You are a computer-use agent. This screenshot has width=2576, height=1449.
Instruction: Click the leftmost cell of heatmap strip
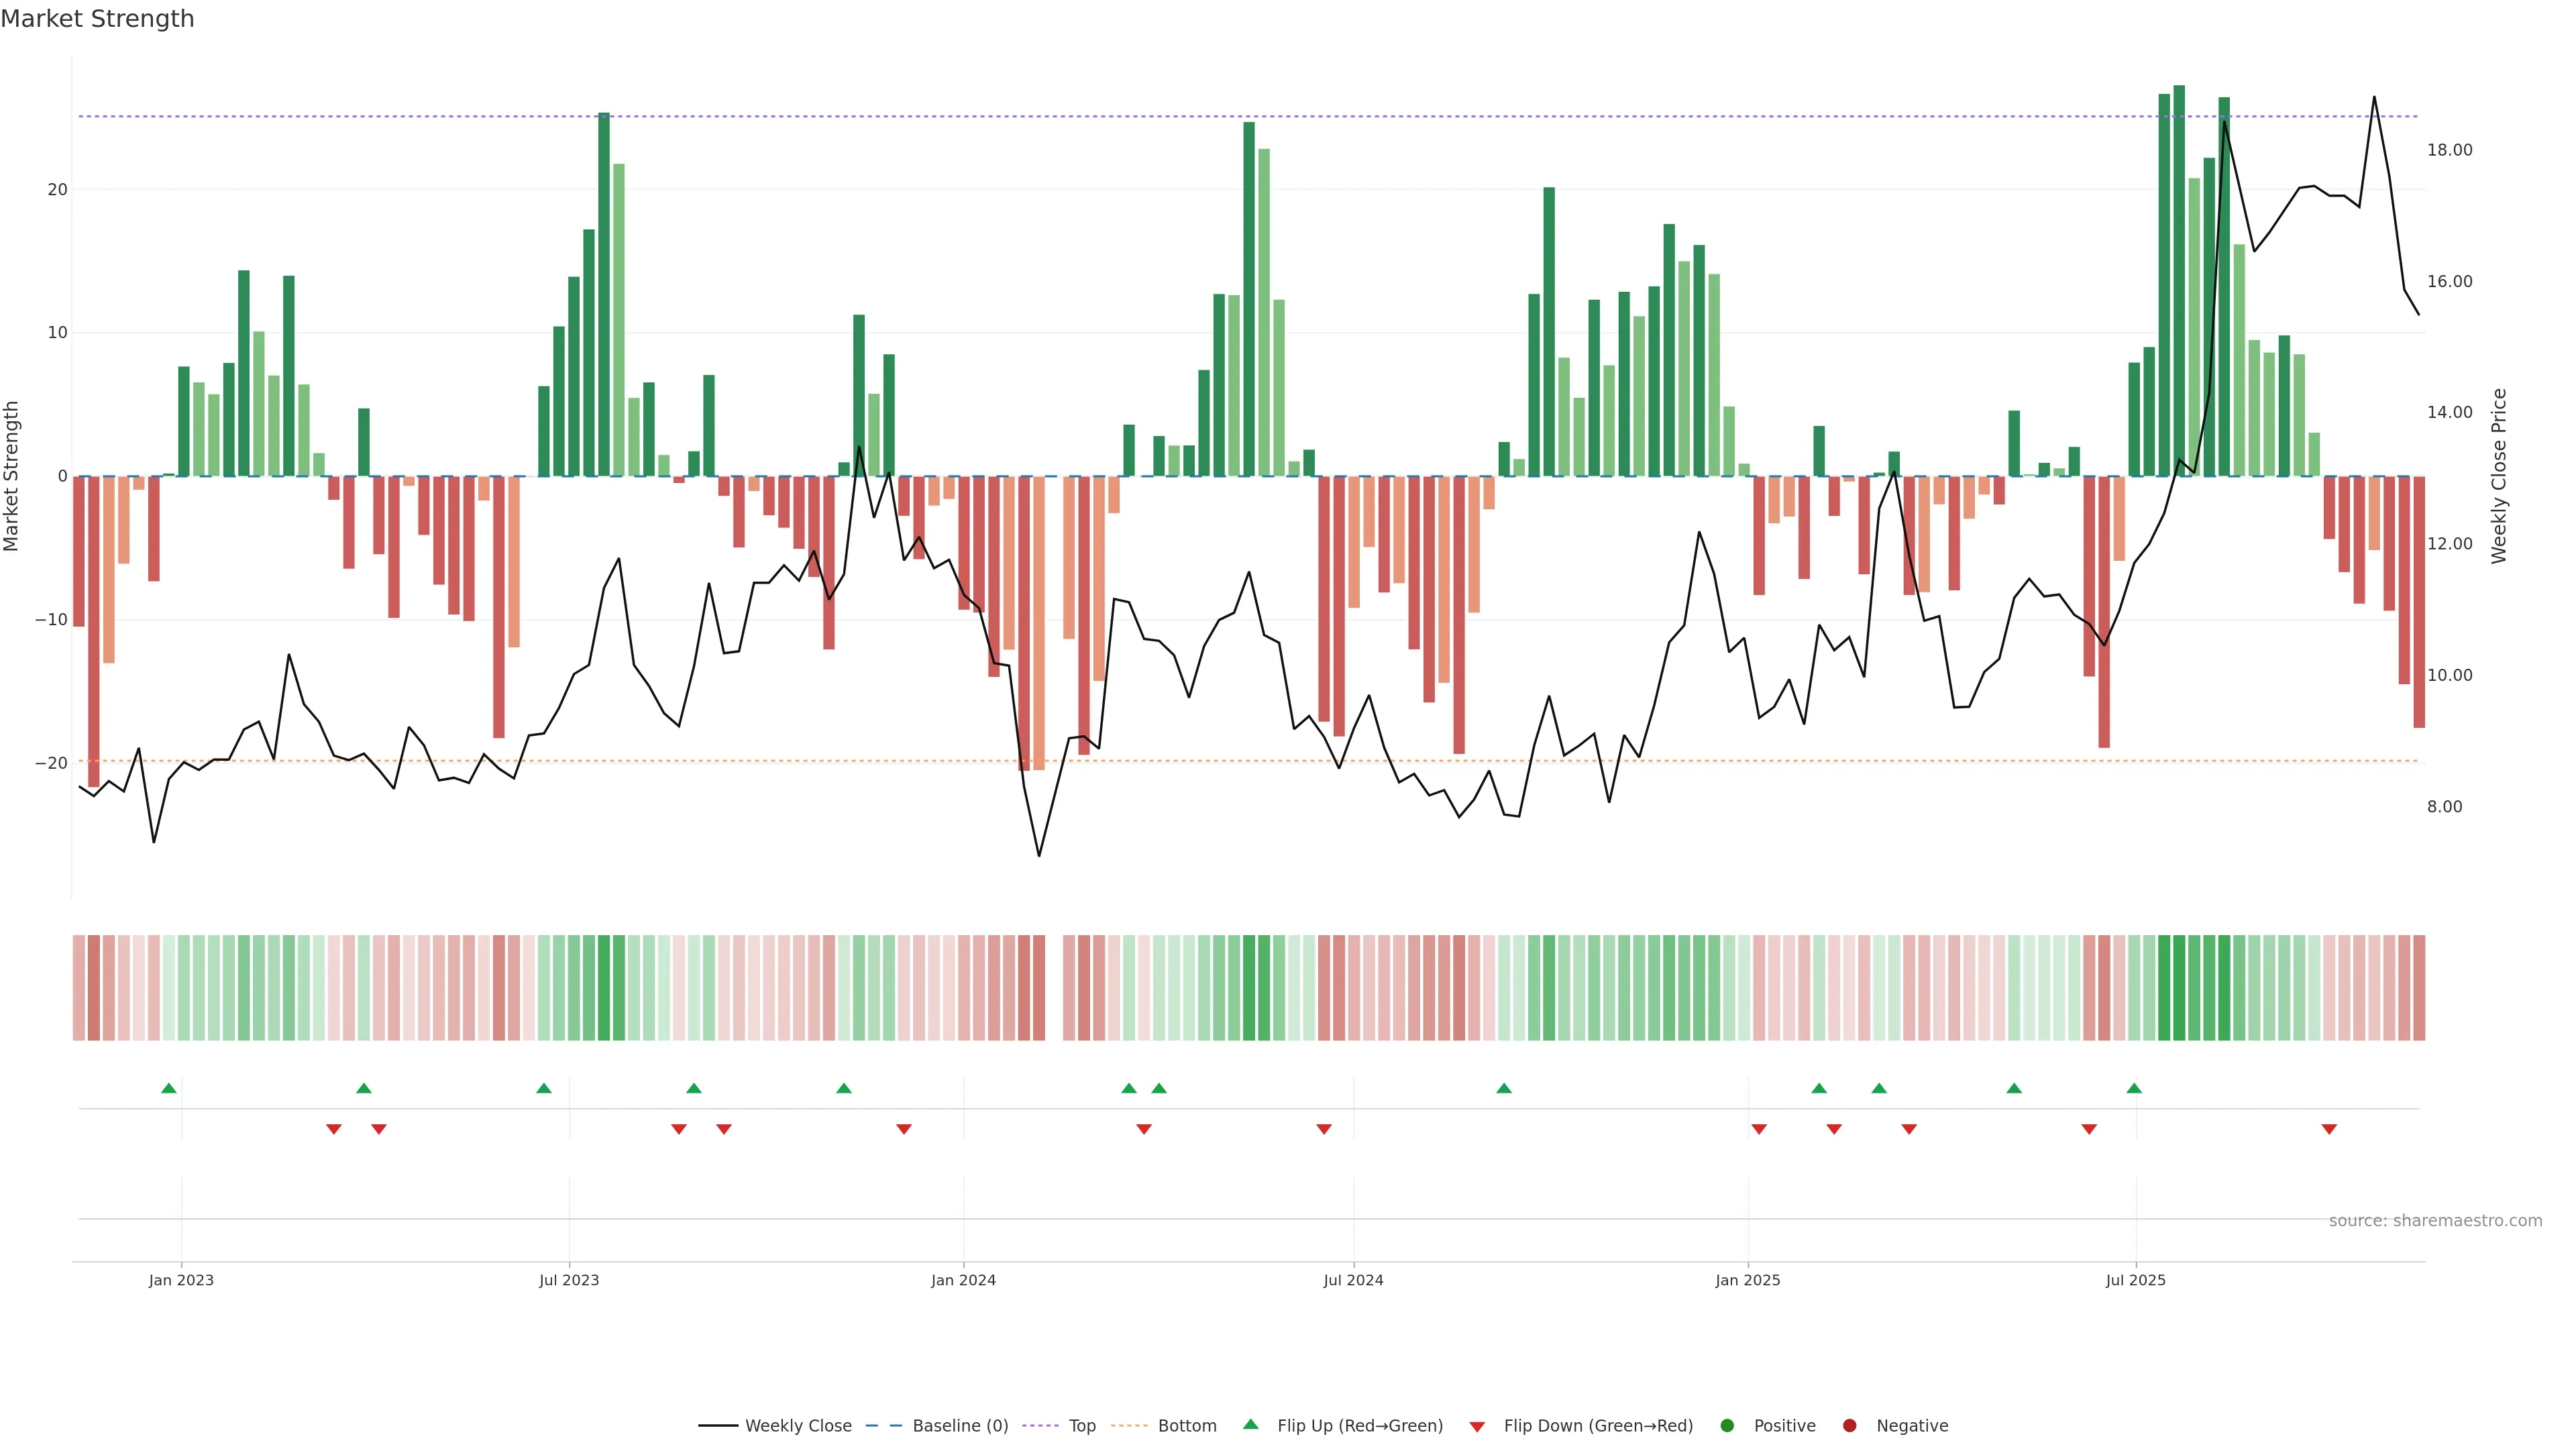click(x=79, y=987)
